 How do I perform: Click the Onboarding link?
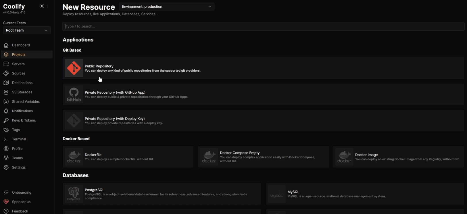(27, 193)
